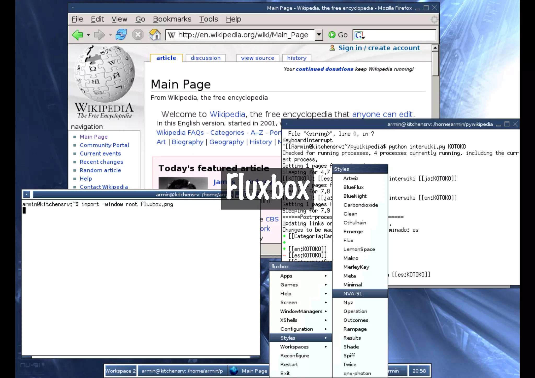Click the Firefox globe icon in the taskbar
The height and width of the screenshot is (378, 535).
pos(234,370)
